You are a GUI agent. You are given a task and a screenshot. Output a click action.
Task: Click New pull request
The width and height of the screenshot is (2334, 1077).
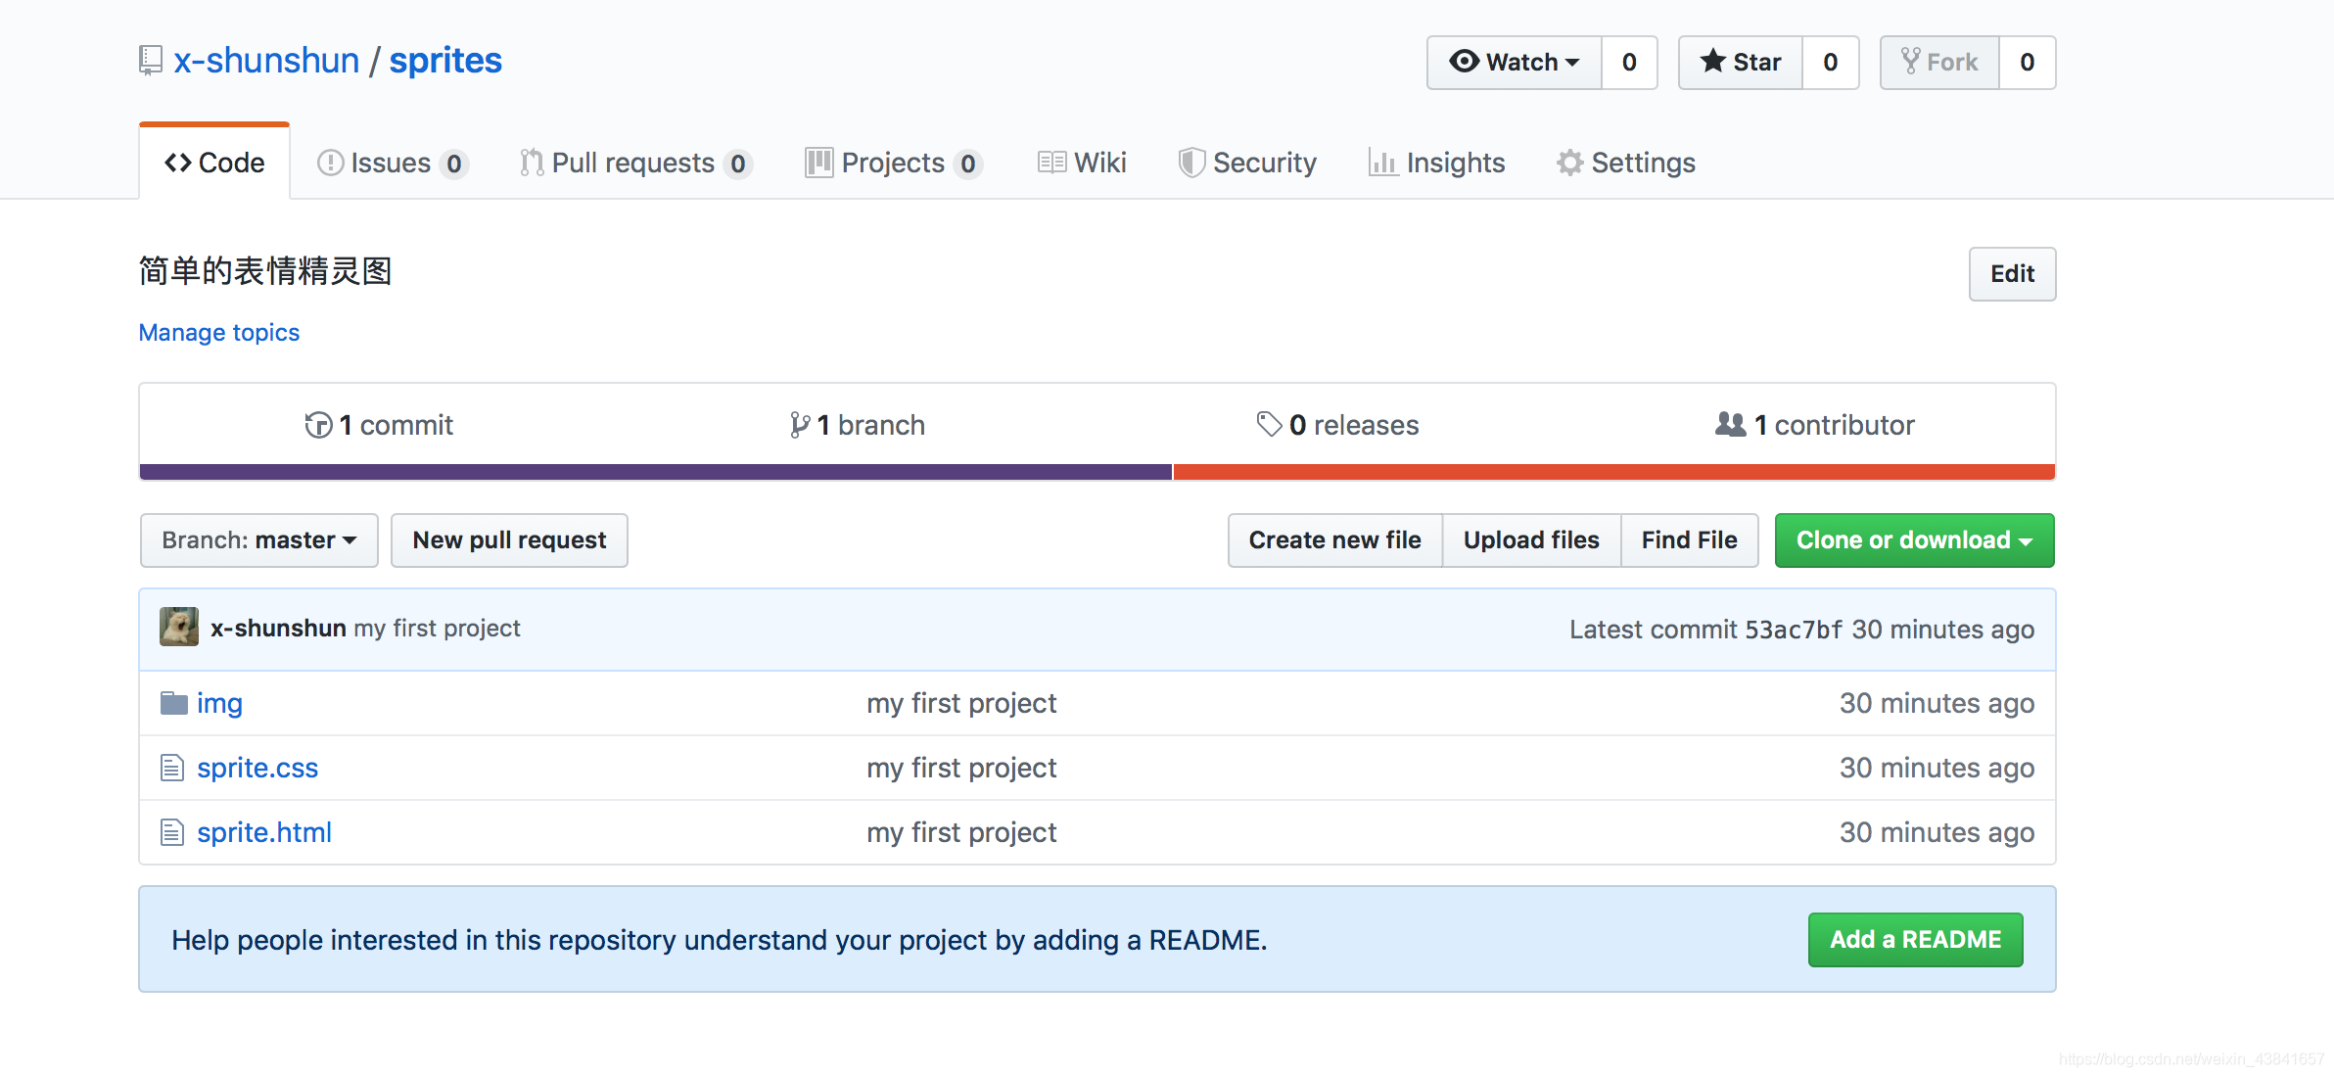(509, 540)
